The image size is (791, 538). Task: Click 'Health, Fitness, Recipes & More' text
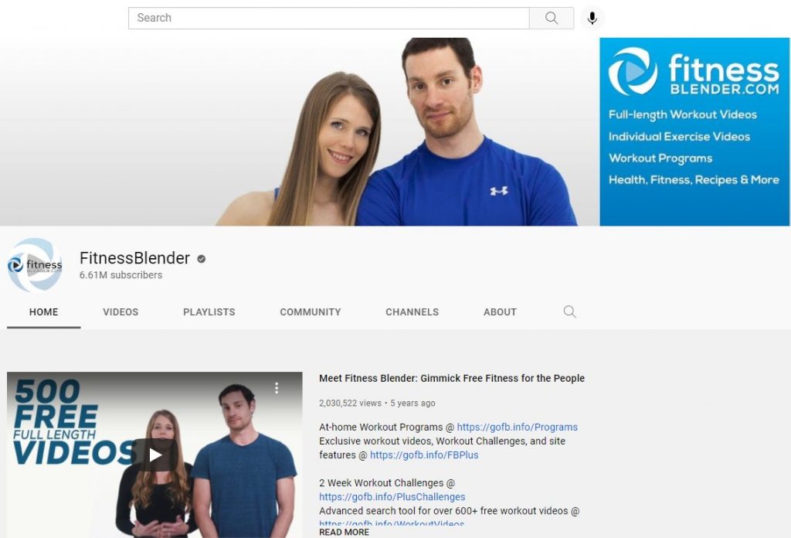pos(694,180)
